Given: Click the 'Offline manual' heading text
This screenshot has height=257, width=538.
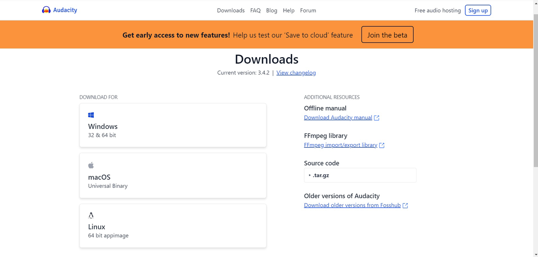Looking at the screenshot, I should pyautogui.click(x=325, y=108).
